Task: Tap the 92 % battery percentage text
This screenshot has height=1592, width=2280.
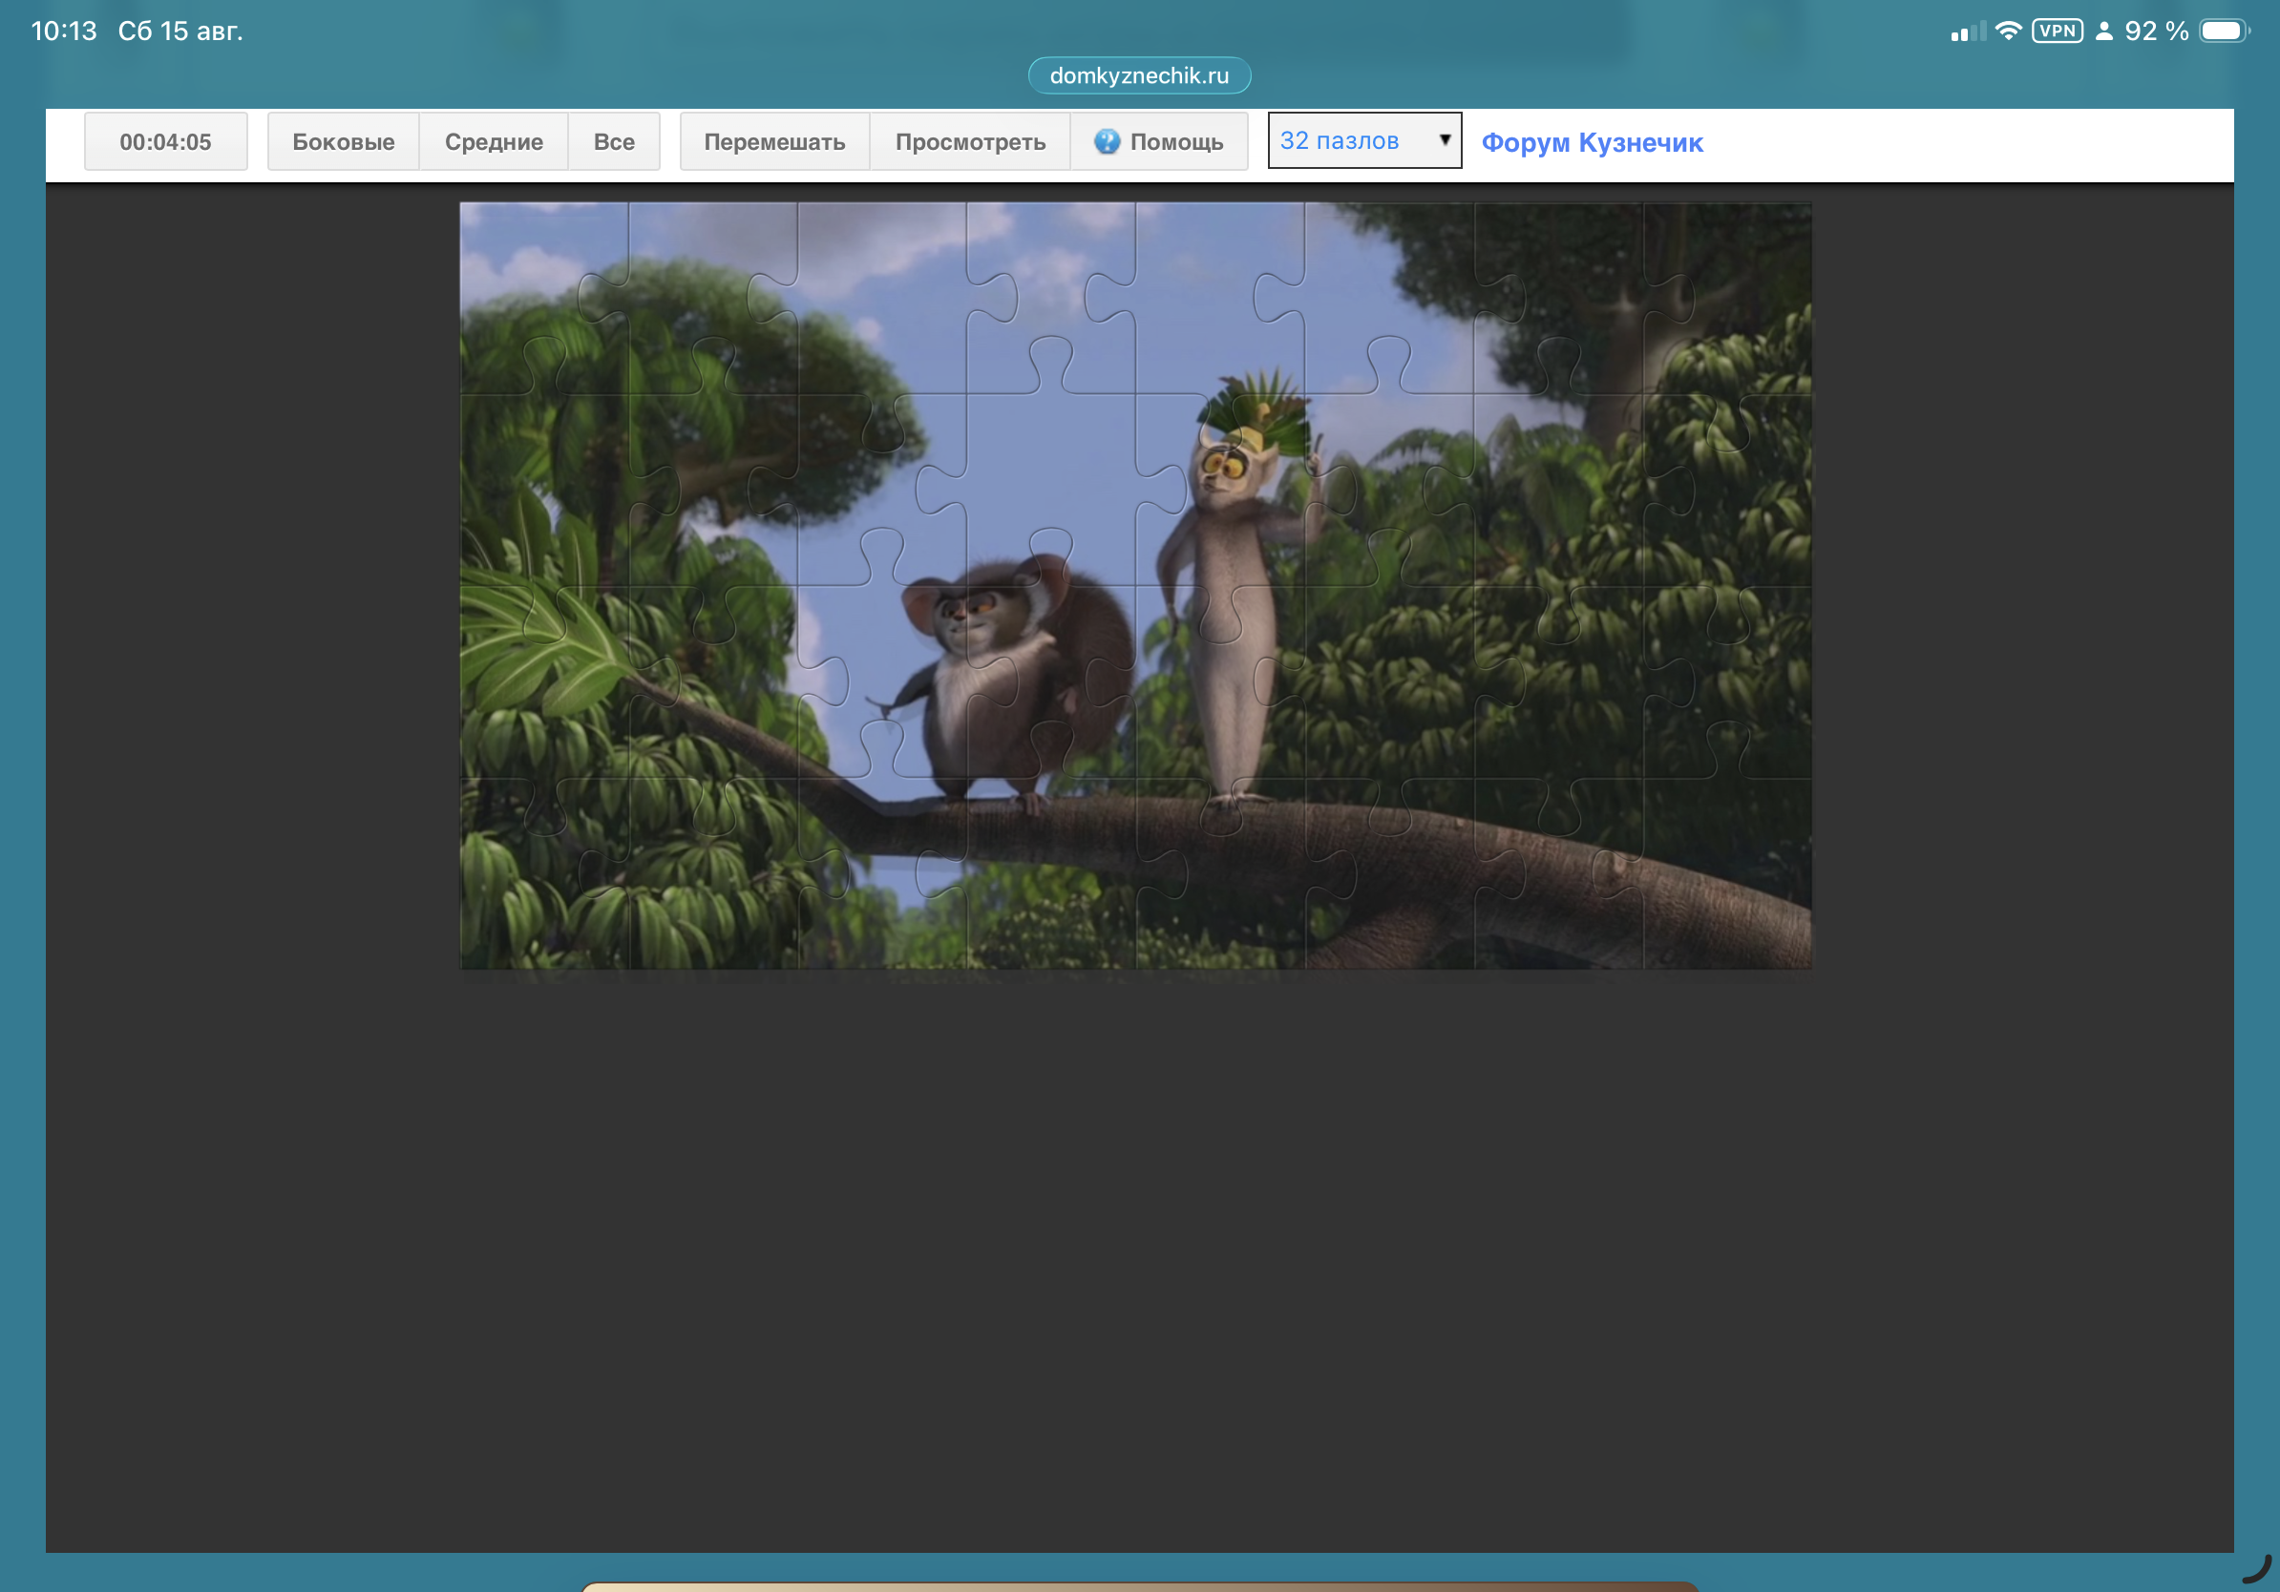Action: click(x=2157, y=31)
